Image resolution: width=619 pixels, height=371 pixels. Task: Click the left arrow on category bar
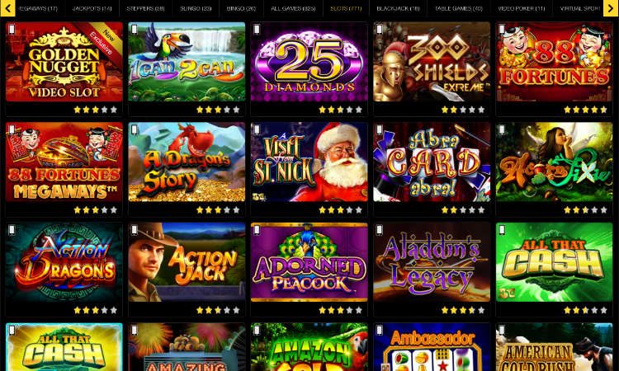tap(7, 8)
